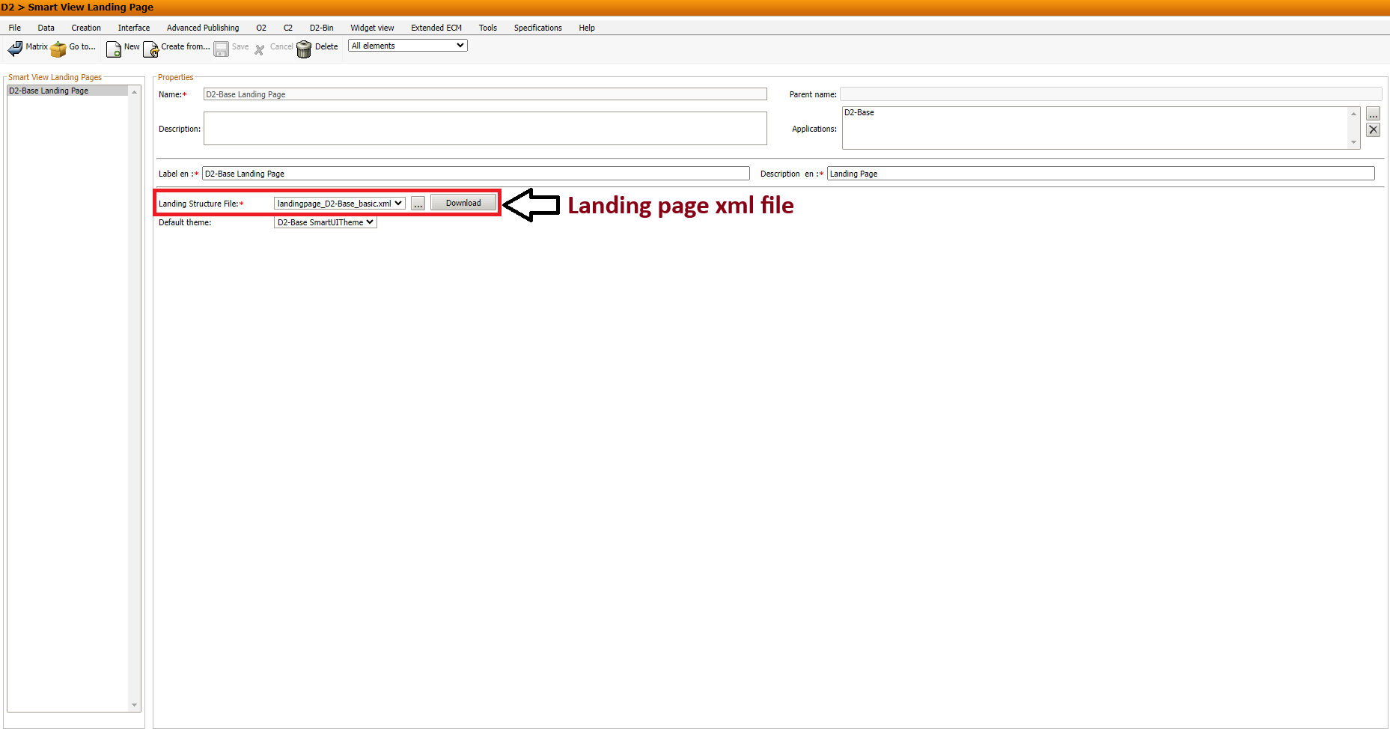Click the Description en input field
The image size is (1390, 729).
point(1101,174)
